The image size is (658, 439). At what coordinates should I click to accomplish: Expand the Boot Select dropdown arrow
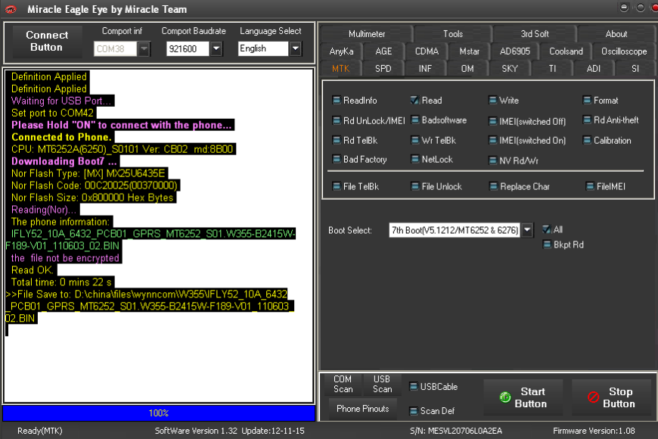click(527, 230)
